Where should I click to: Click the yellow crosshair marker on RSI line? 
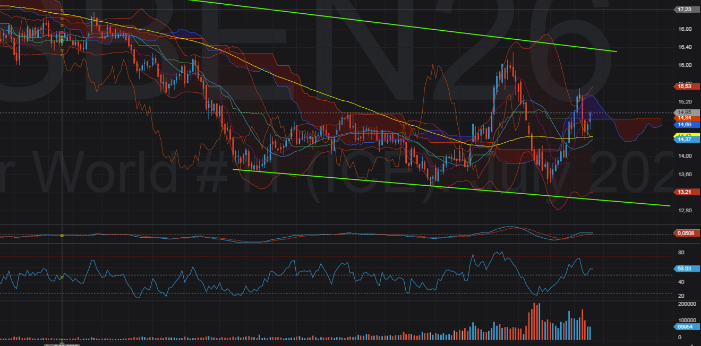point(62,277)
